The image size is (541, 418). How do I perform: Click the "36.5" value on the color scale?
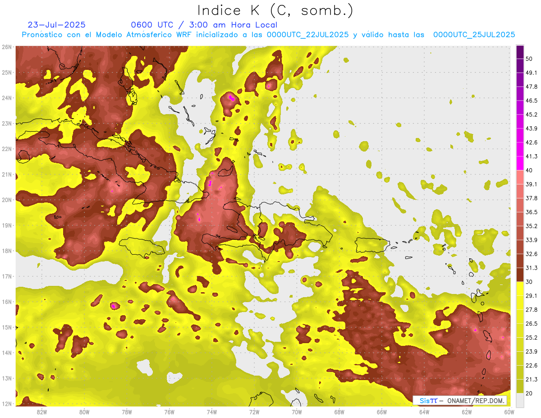(531, 212)
